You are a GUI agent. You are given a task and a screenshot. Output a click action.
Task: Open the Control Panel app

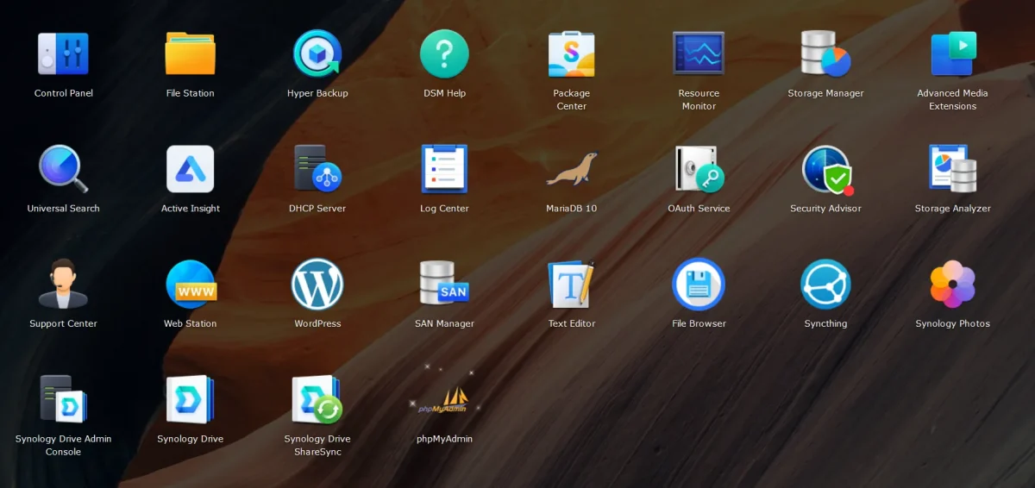point(63,53)
